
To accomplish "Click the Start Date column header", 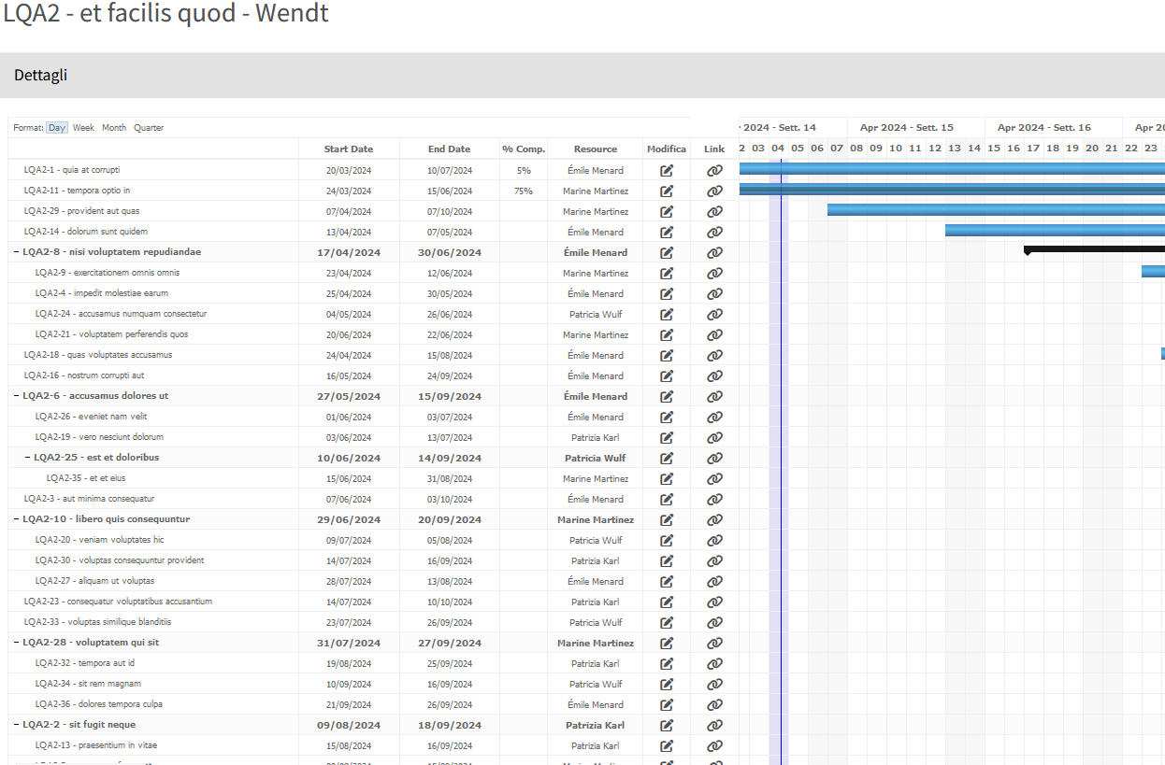I will pos(349,149).
